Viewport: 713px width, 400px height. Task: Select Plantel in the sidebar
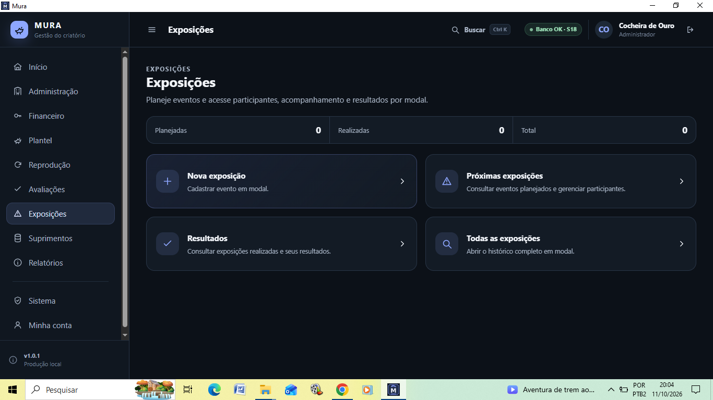(61, 141)
